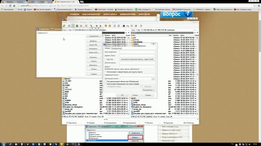Click Добавить in the FTP connect dialog

click(x=94, y=41)
